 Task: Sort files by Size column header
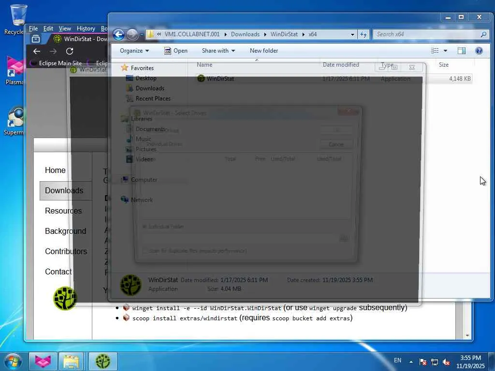pyautogui.click(x=444, y=65)
